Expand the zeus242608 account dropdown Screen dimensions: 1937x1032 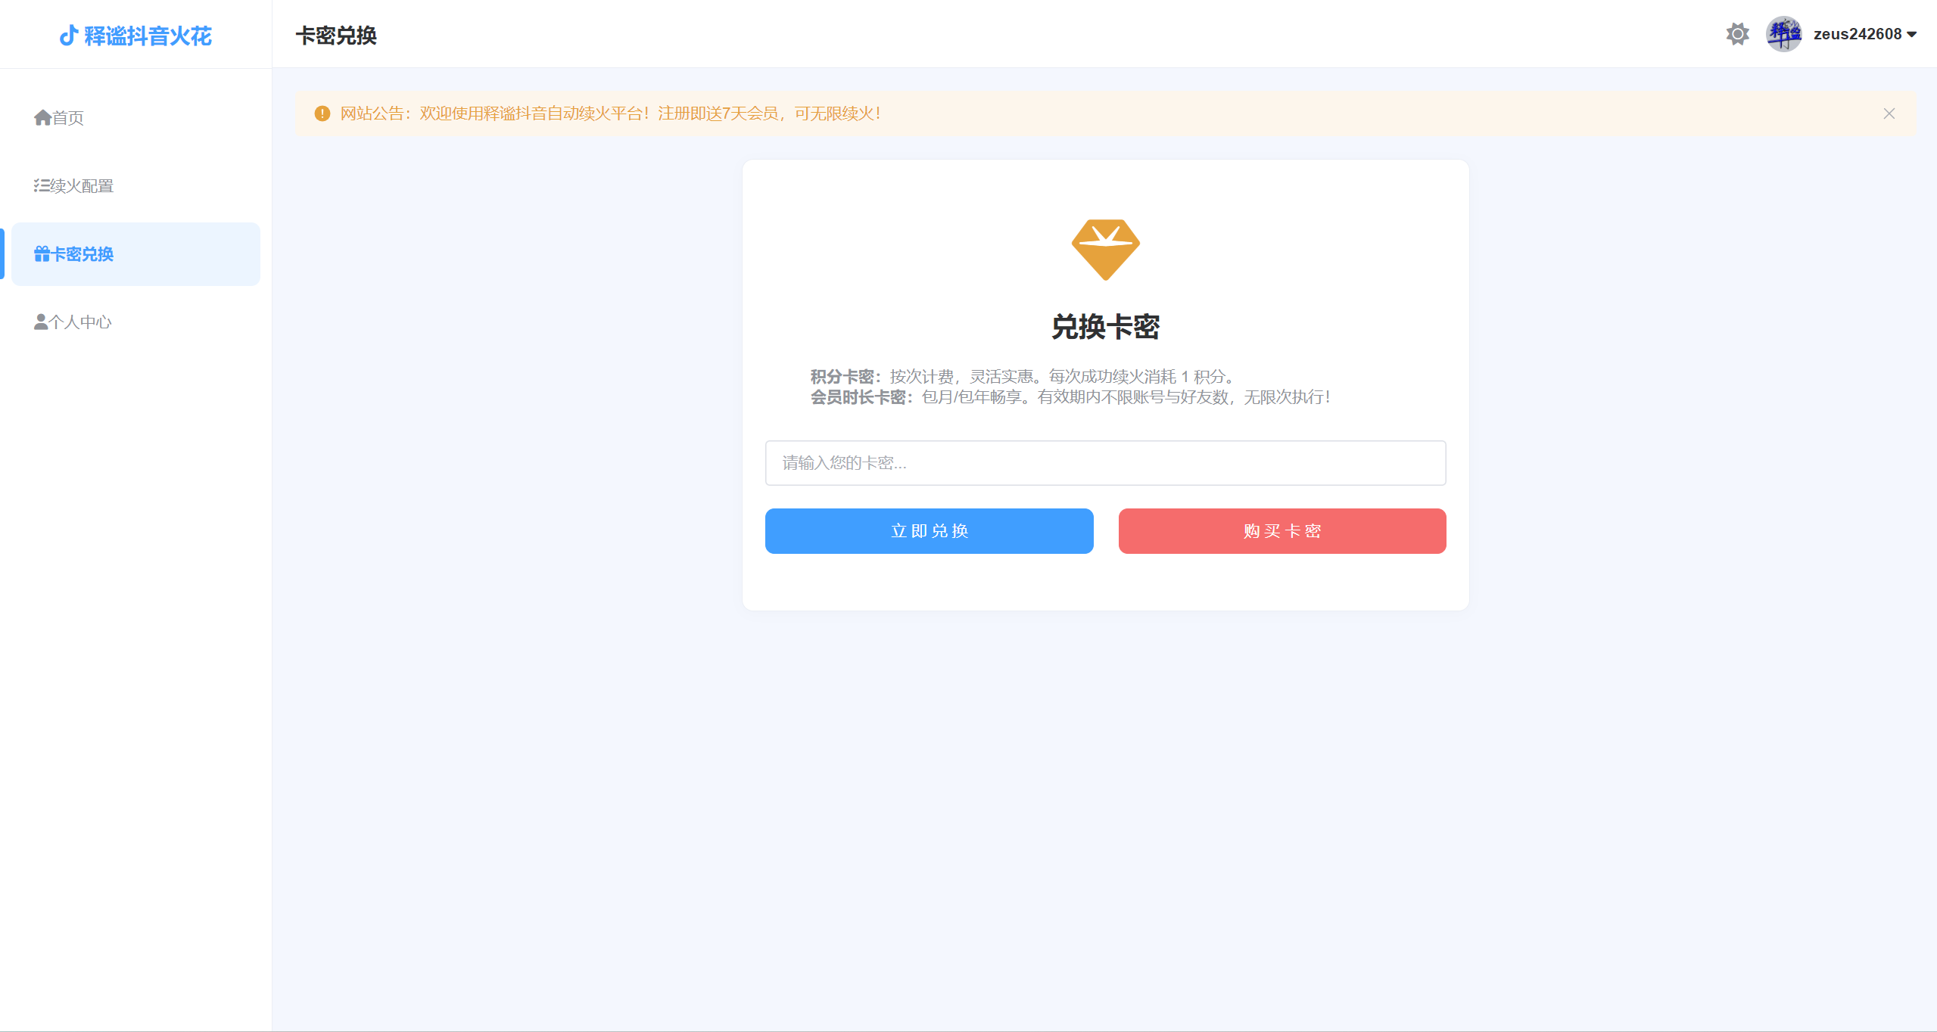click(x=1864, y=34)
